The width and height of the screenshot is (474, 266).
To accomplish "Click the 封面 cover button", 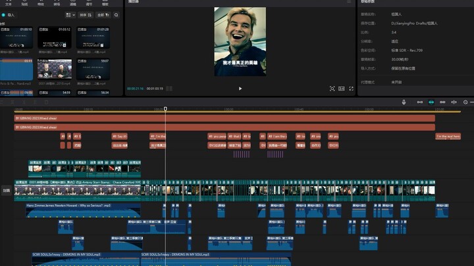I will (x=7, y=190).
